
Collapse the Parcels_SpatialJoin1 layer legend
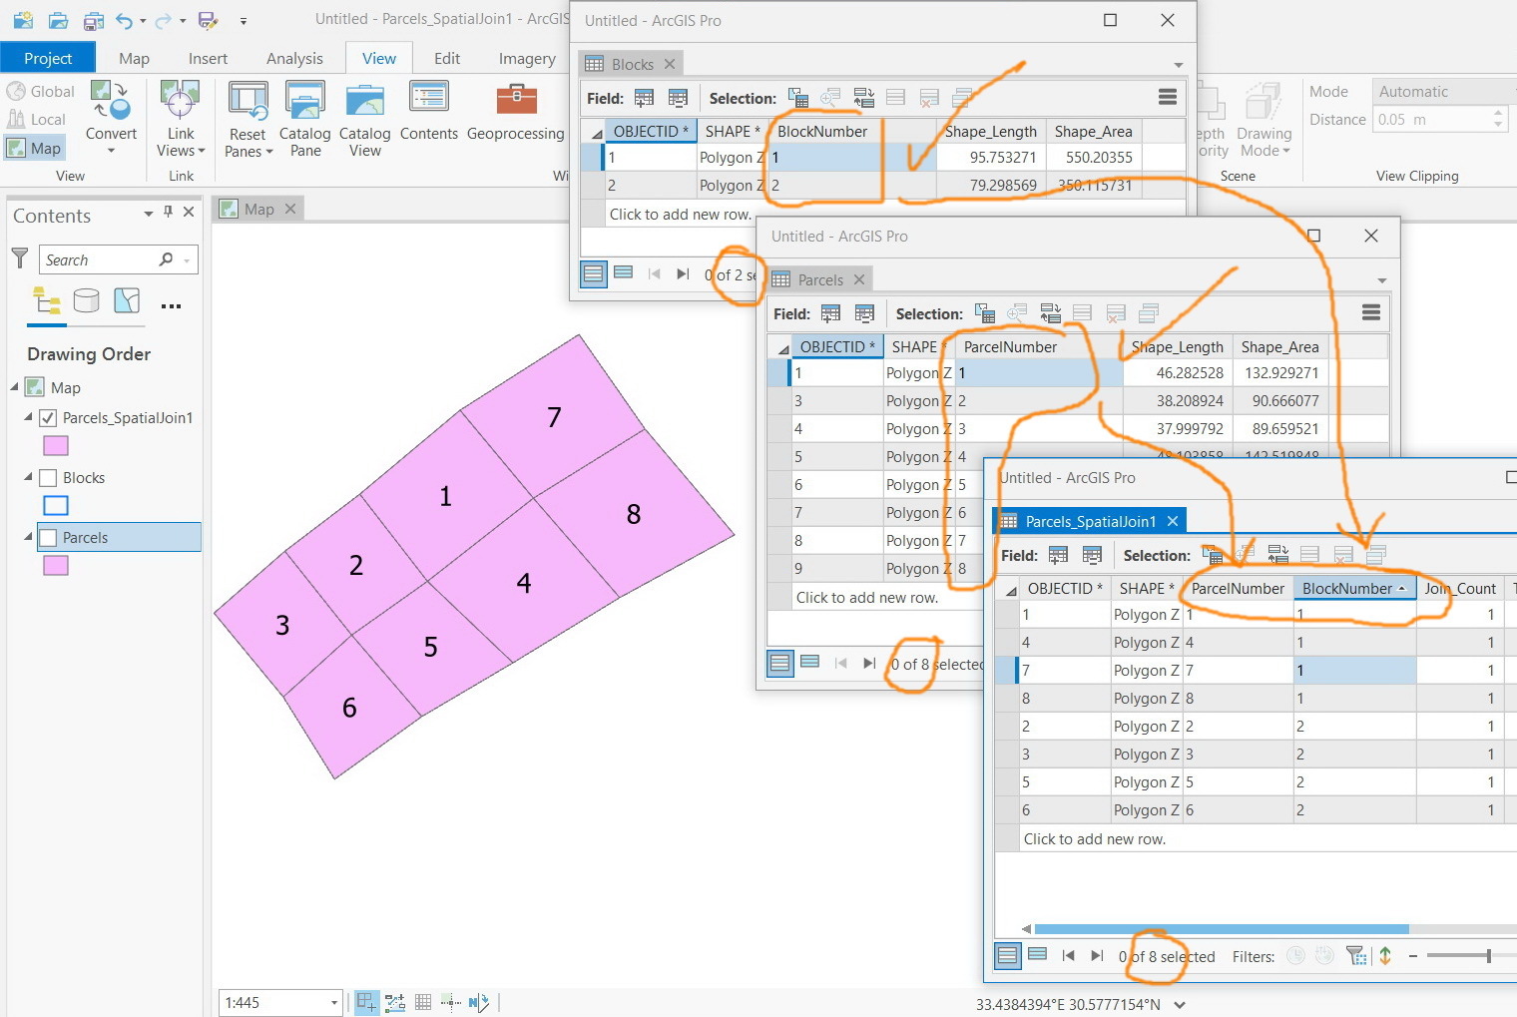[x=28, y=417]
